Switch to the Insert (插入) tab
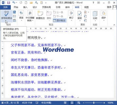Viewport: 117px width, 105px height. pyautogui.click(x=25, y=7)
